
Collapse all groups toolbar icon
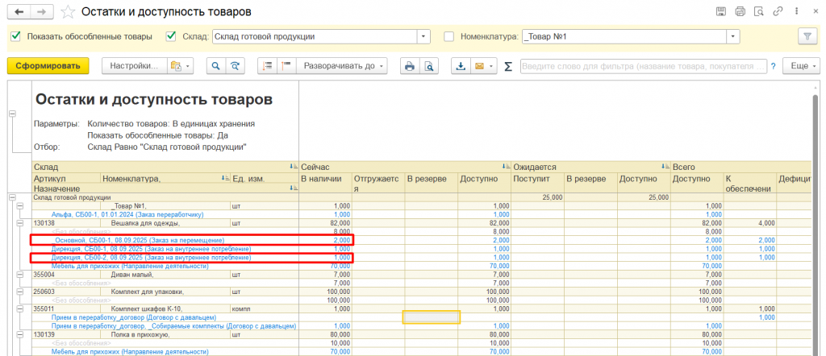268,66
